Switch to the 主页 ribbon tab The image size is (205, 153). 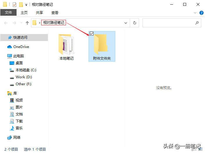click(24, 13)
